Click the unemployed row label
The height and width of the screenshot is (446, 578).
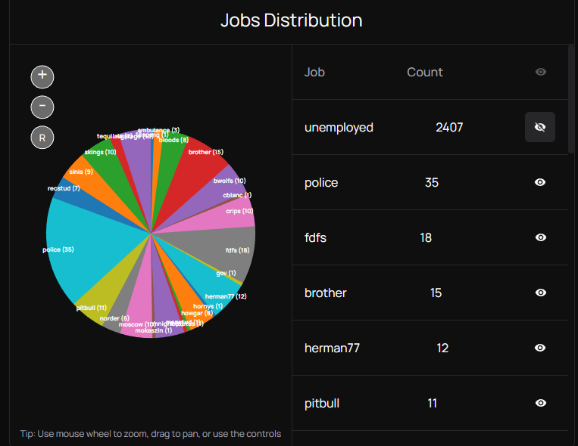[339, 127]
